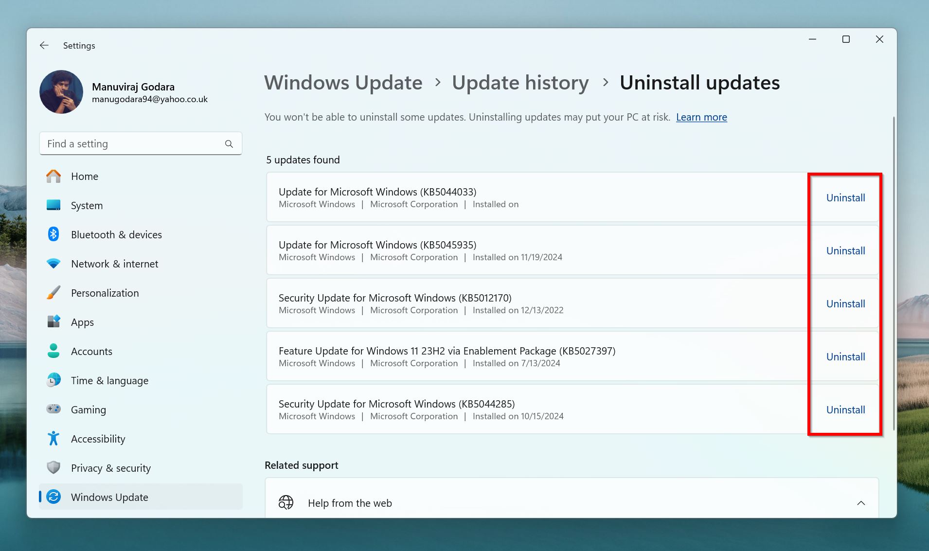
Task: Click the search magnifier icon
Action: [x=229, y=144]
